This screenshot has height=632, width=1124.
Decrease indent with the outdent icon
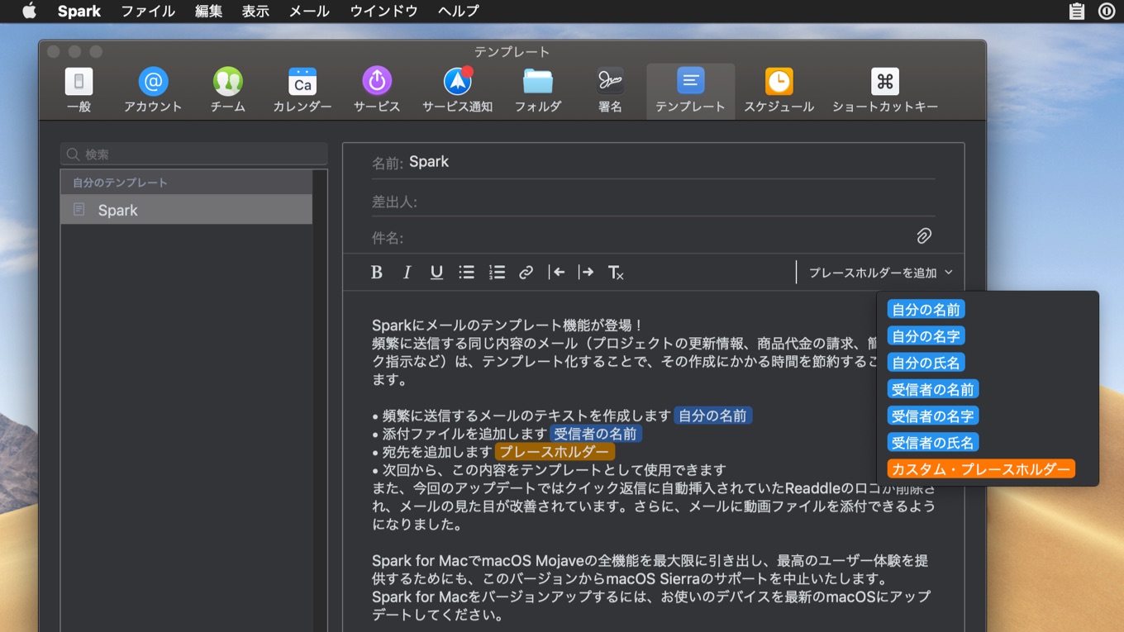coord(557,273)
